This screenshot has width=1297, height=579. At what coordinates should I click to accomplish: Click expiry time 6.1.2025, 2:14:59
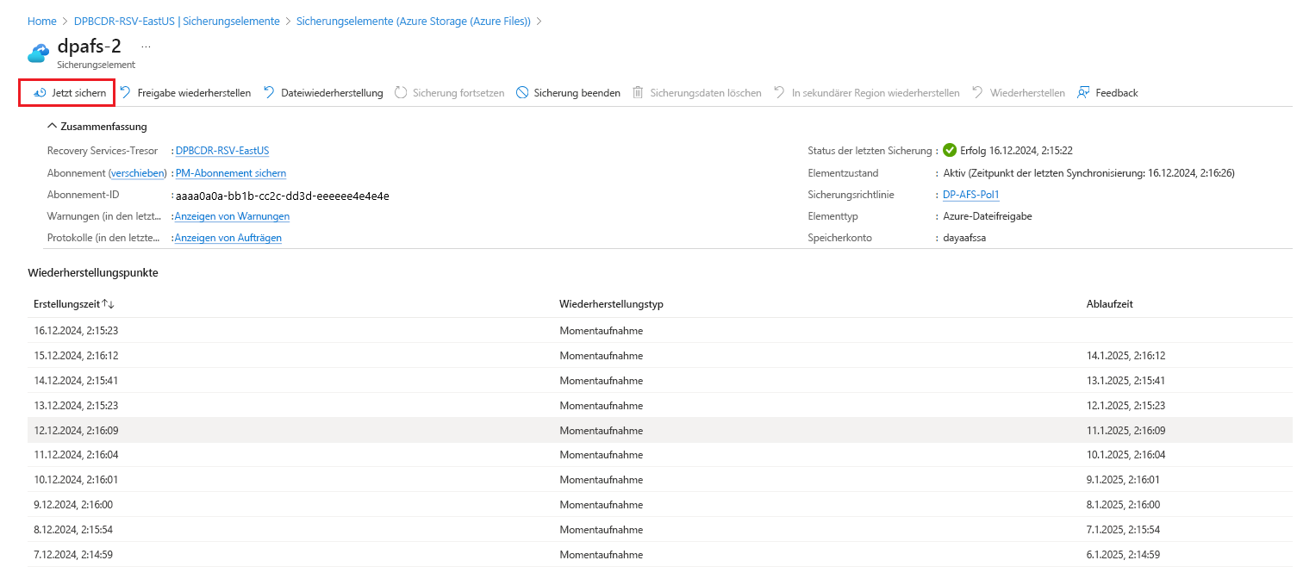pyautogui.click(x=1124, y=555)
